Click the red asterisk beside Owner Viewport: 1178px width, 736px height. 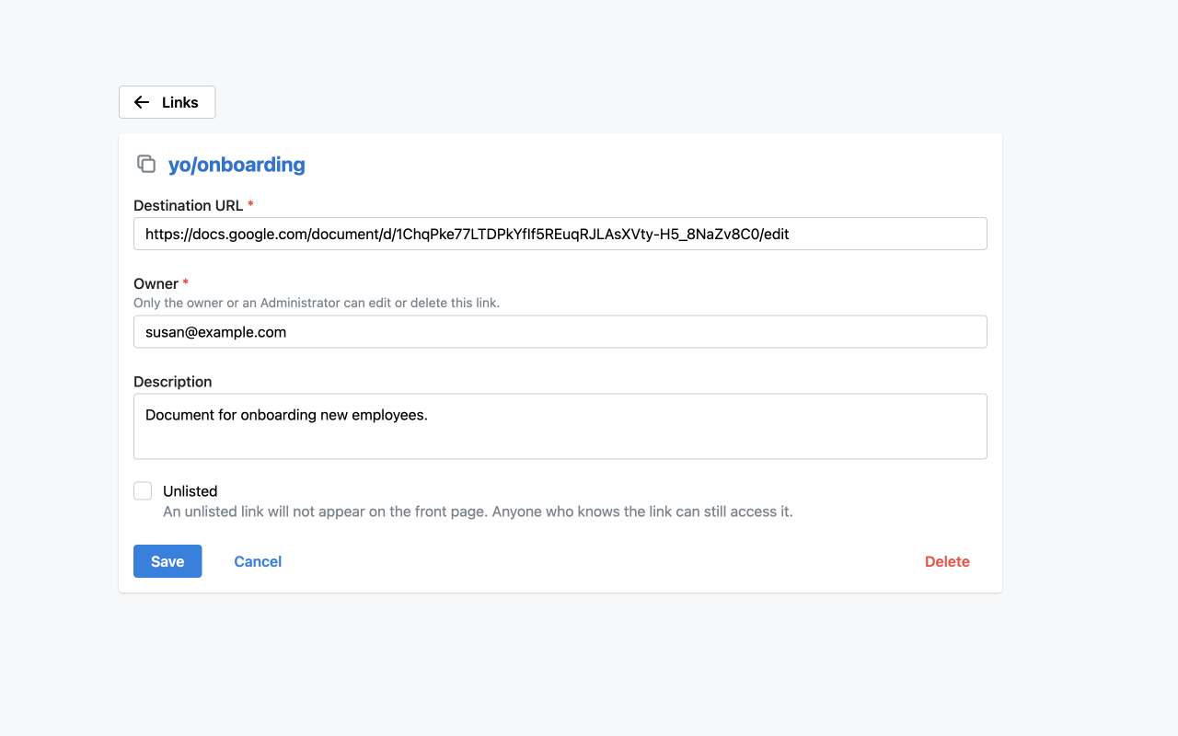click(186, 283)
